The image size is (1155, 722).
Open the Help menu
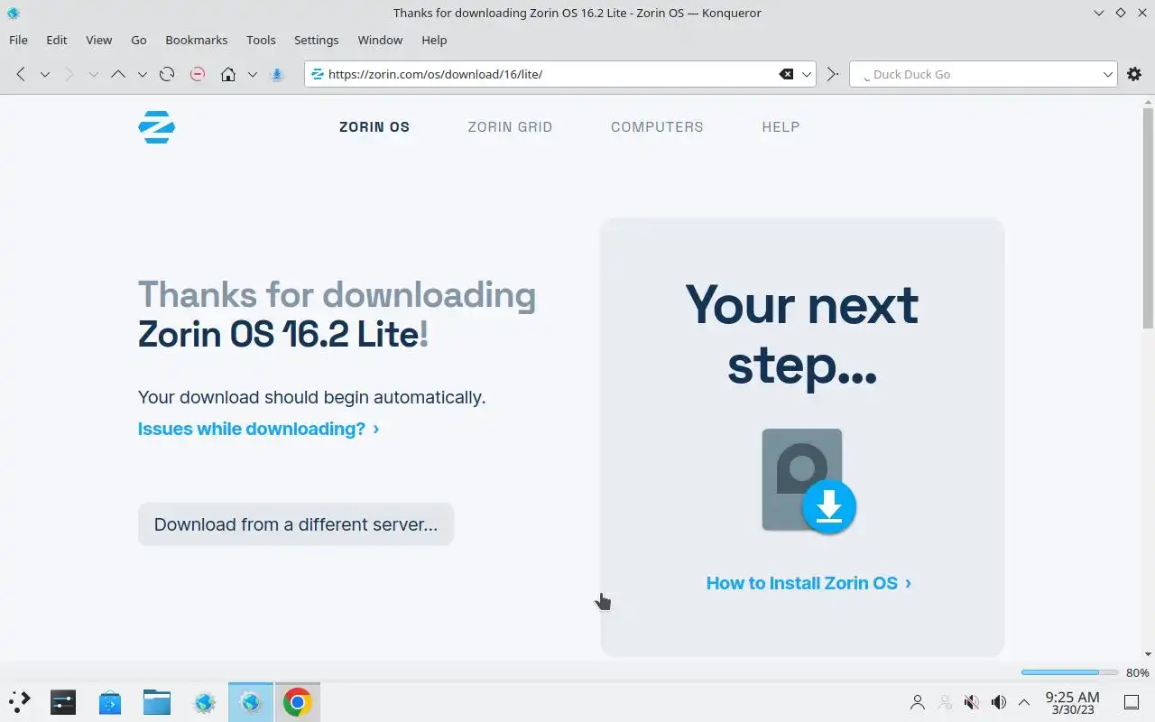(434, 40)
